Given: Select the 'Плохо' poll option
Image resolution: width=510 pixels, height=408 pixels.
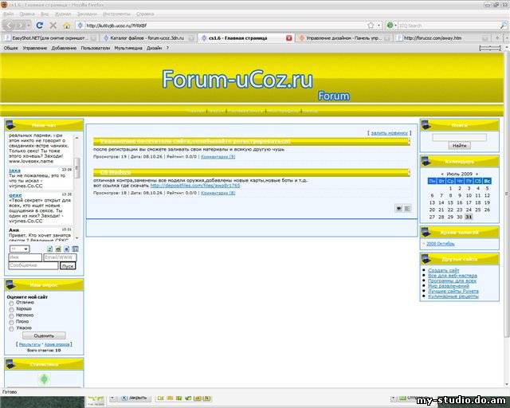Looking at the screenshot, I should click(11, 322).
